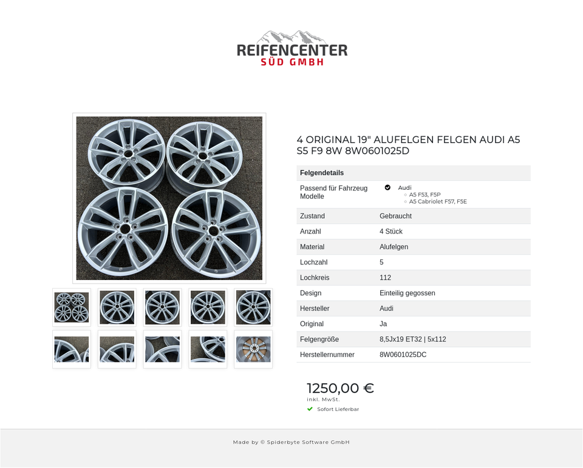Select the third thumbnail in the bottom row
Screen dimensions: 583x468
coord(162,349)
